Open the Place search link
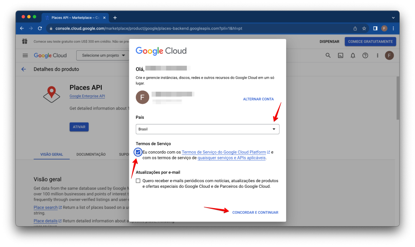The image size is (415, 247). pos(45,207)
